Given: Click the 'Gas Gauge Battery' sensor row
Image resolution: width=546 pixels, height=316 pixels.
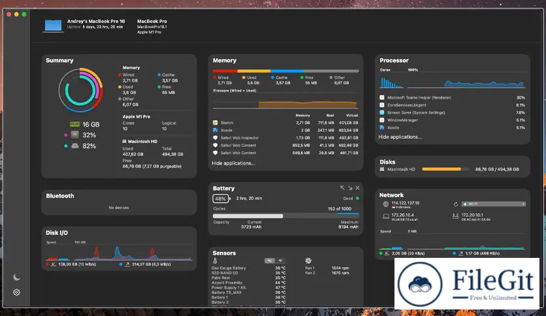Looking at the screenshot, I should (x=249, y=268).
